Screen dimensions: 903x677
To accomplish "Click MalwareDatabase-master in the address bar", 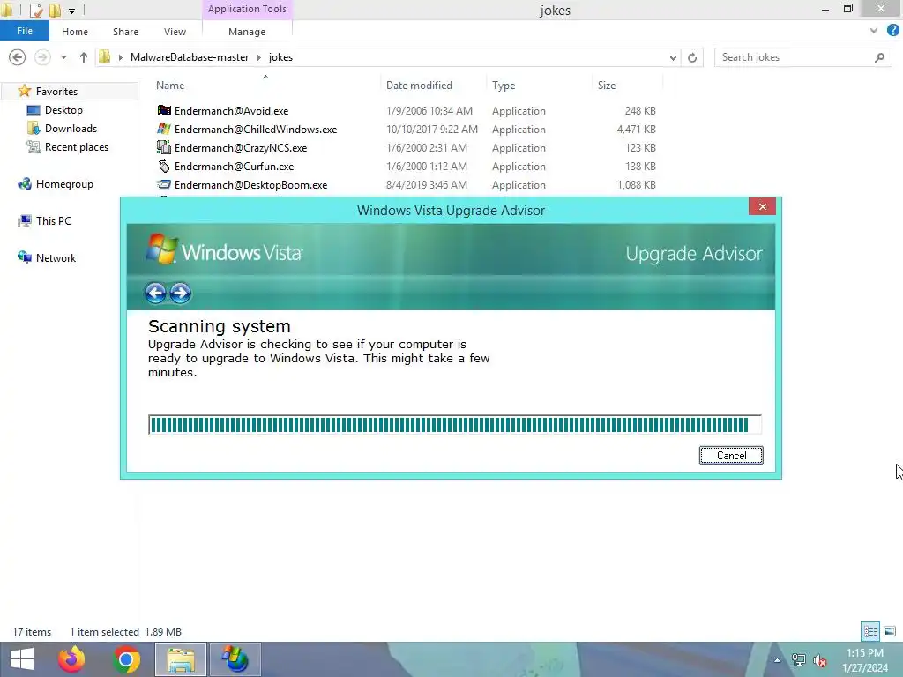I will click(x=190, y=57).
